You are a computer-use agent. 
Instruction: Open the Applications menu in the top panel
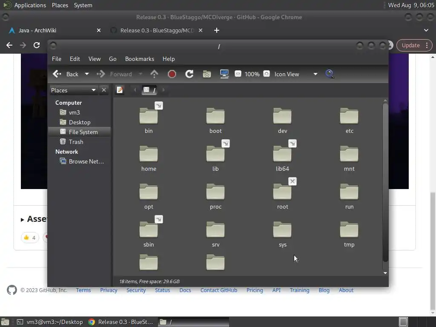coord(30,5)
